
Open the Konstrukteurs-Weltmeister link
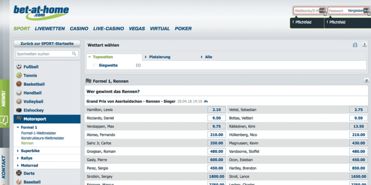[x=43, y=138]
